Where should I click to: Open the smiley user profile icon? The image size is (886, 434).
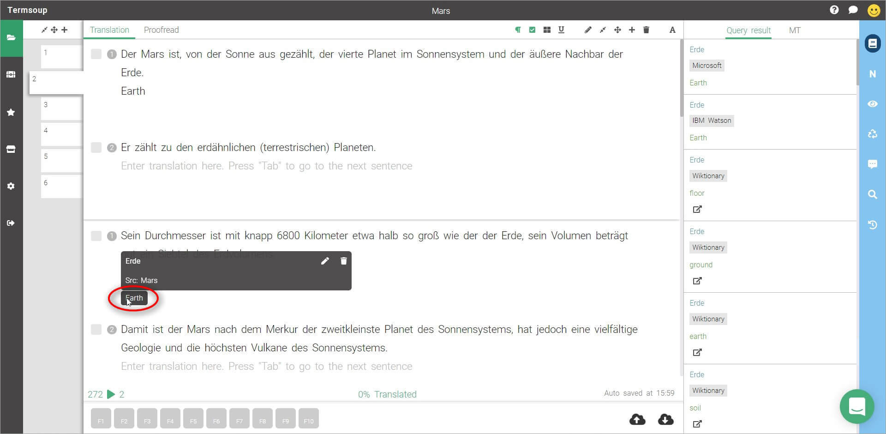pyautogui.click(x=874, y=10)
